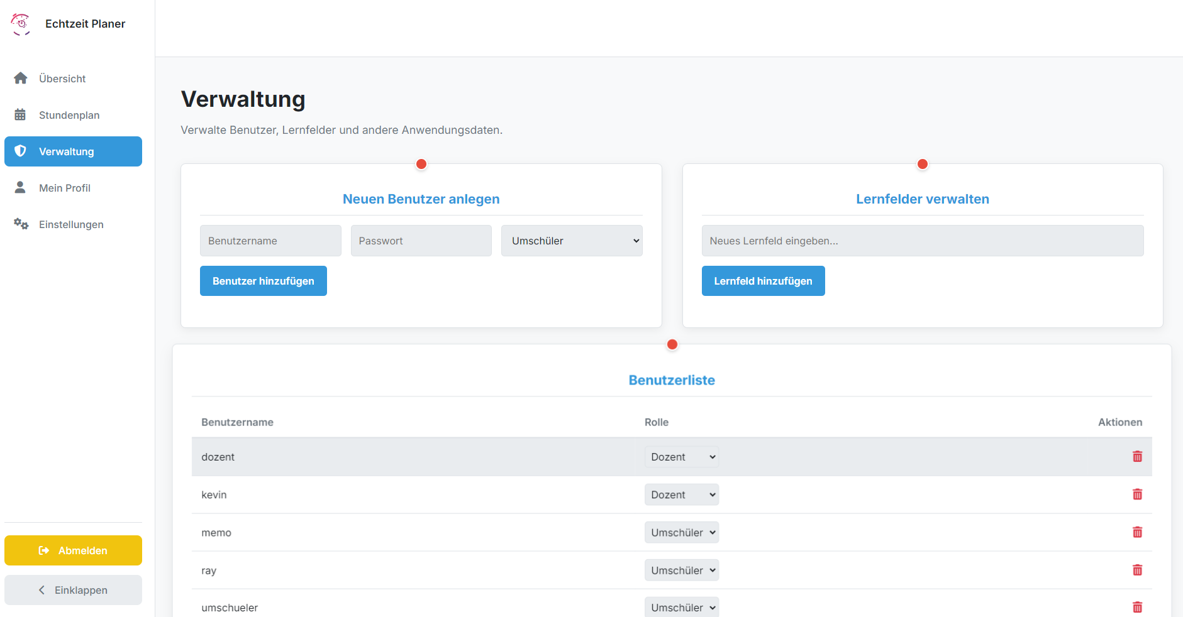1183x617 pixels.
Task: Expand role selector for user ray
Action: 681,570
